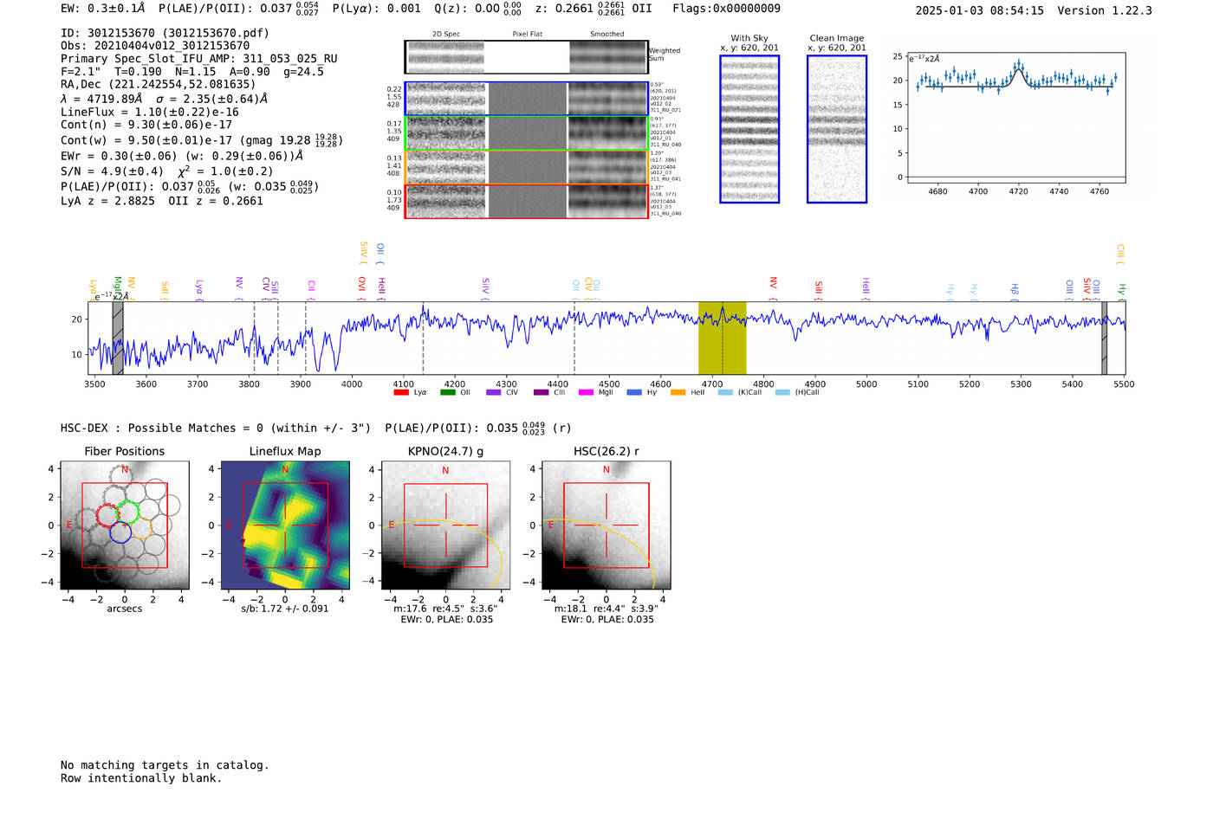Select the LyA z = 2.8825 text

[x=107, y=201]
